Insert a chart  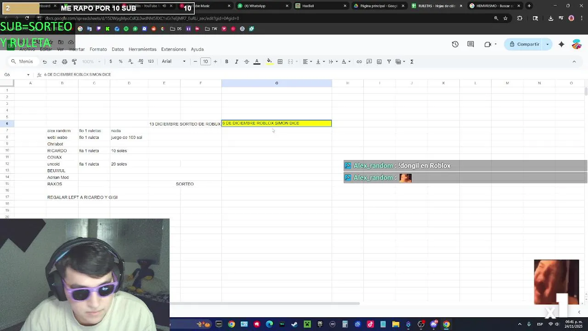(x=379, y=62)
